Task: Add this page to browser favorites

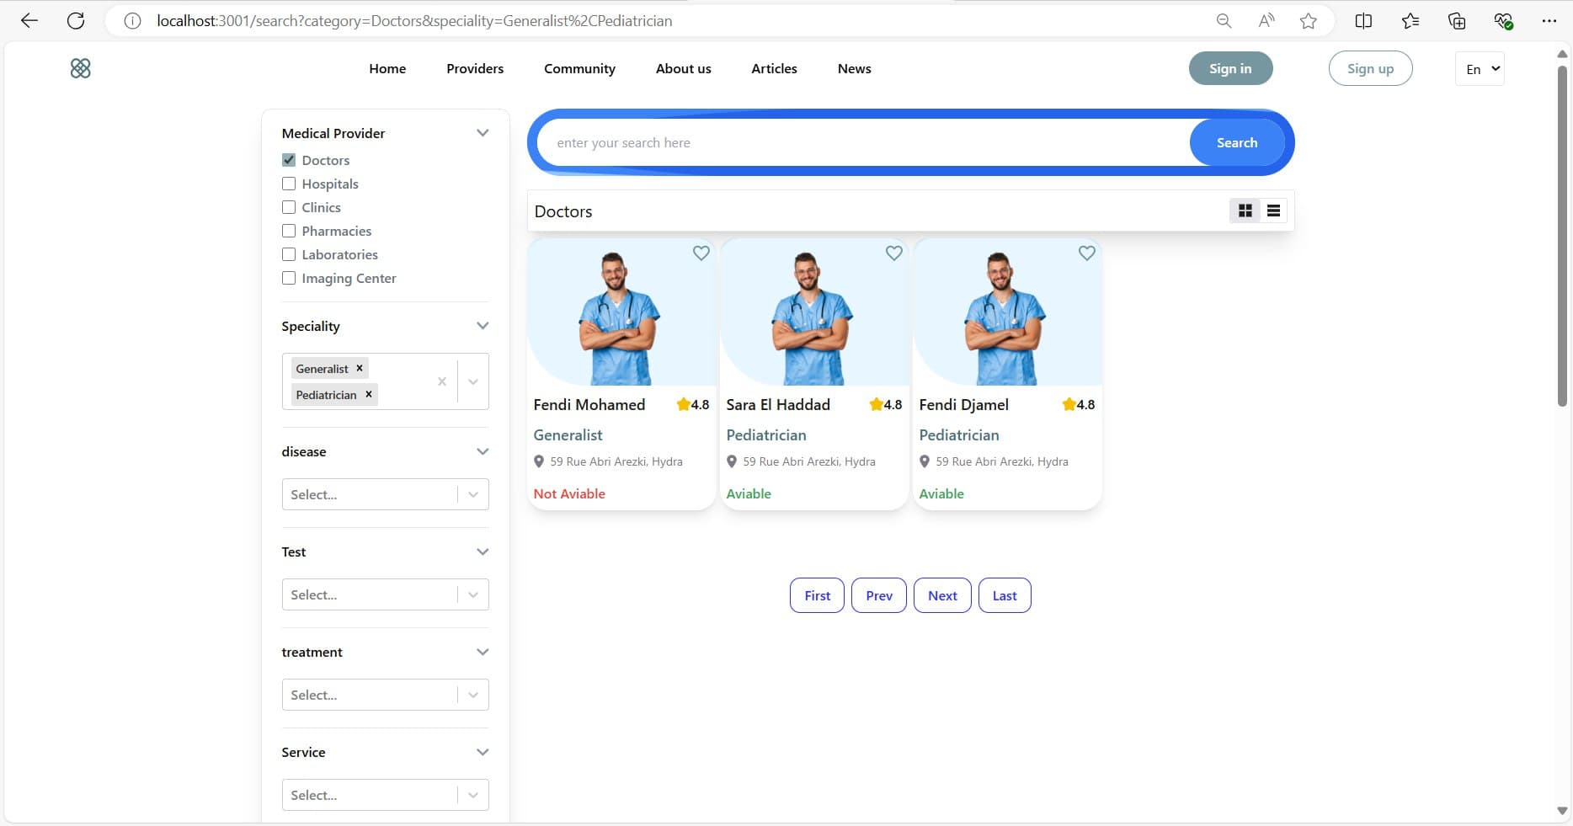Action: point(1308,21)
